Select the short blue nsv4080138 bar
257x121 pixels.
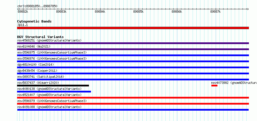(x=54, y=92)
